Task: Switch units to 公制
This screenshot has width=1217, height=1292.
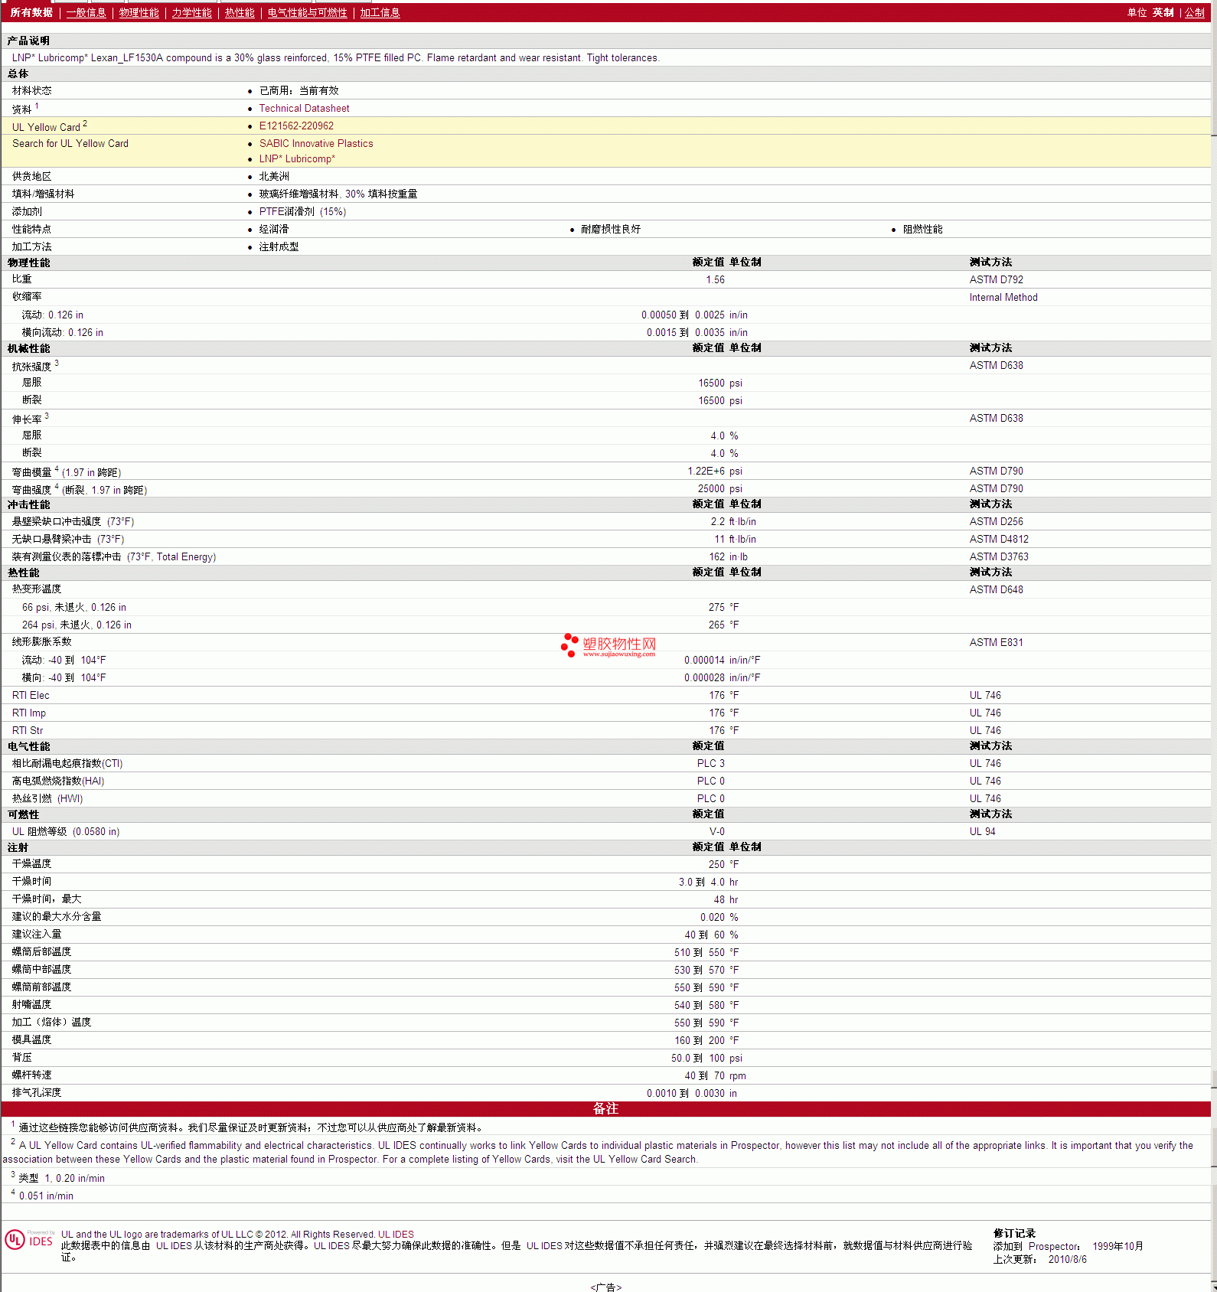Action: coord(1195,12)
